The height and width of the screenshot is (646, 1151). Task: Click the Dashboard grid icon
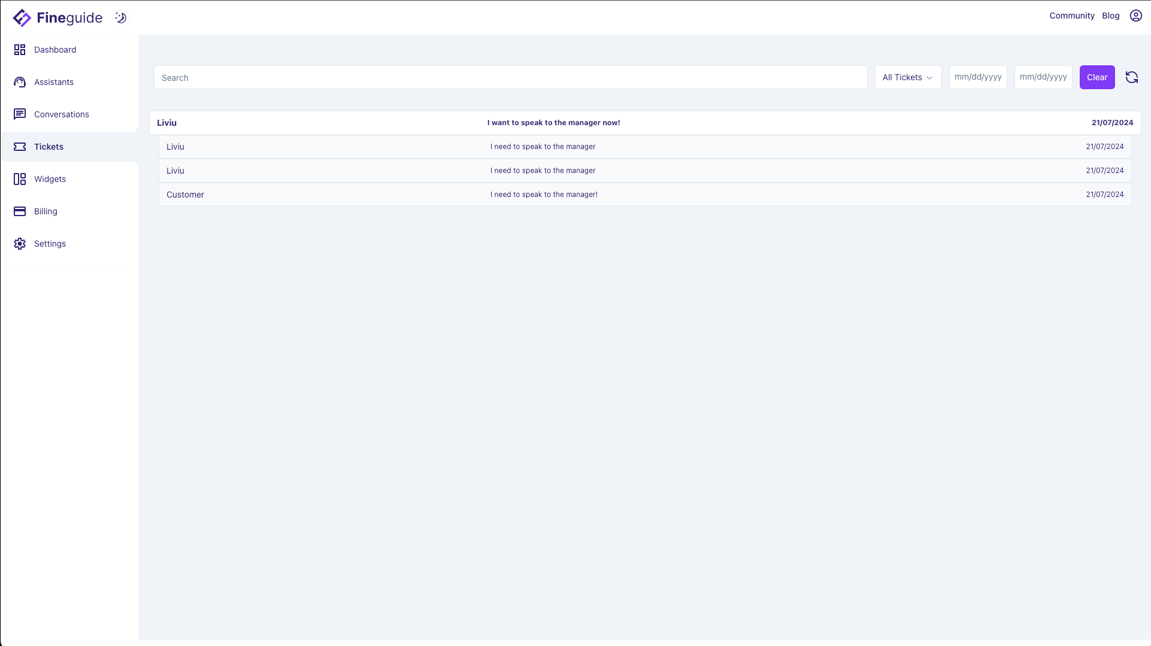(x=20, y=50)
